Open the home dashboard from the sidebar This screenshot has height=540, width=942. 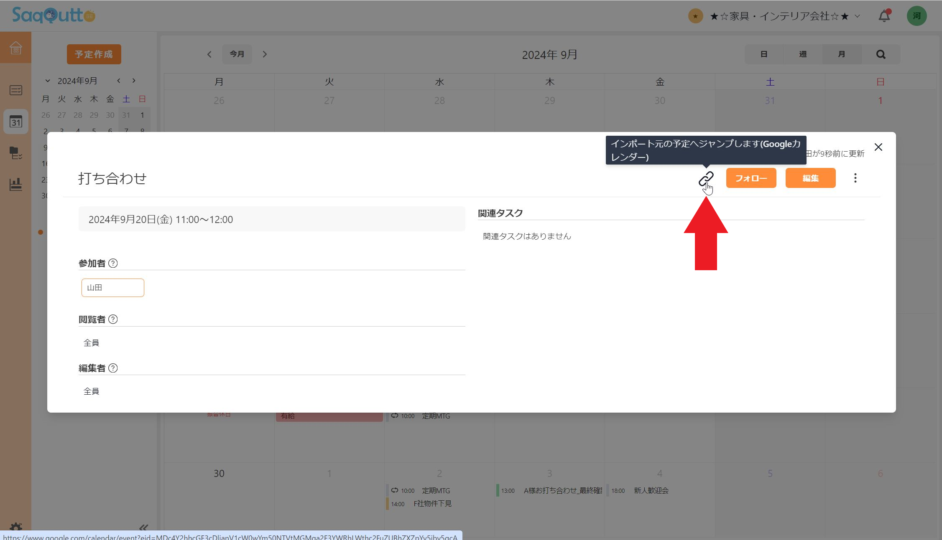click(x=15, y=47)
